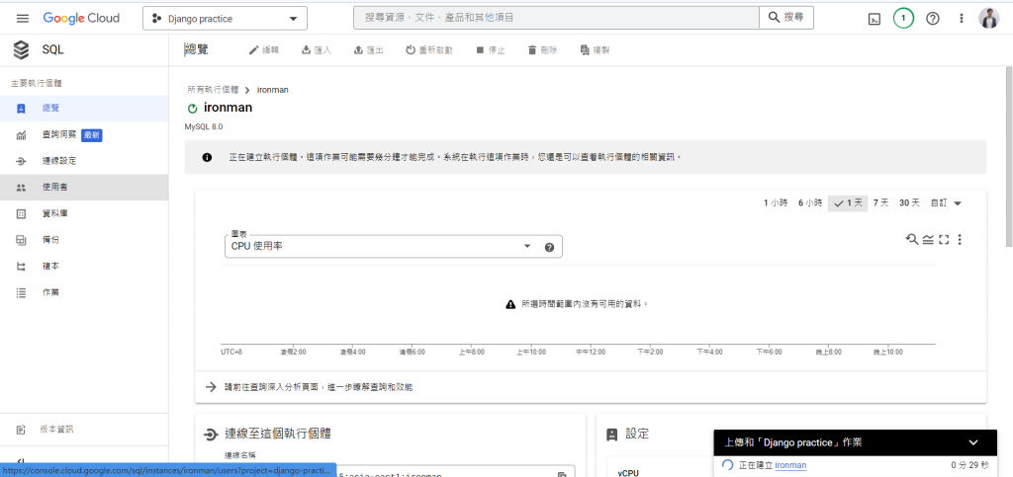Viewport: 1013px width, 477px height.
Task: Activate Cloud Shell terminal icon
Action: [x=874, y=19]
